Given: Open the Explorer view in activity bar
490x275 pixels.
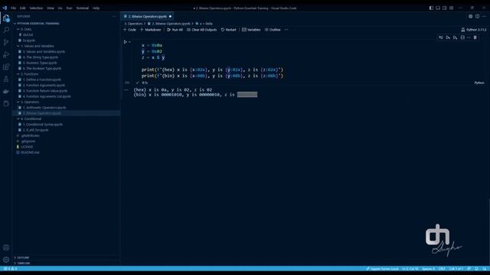Looking at the screenshot, I should [6, 18].
